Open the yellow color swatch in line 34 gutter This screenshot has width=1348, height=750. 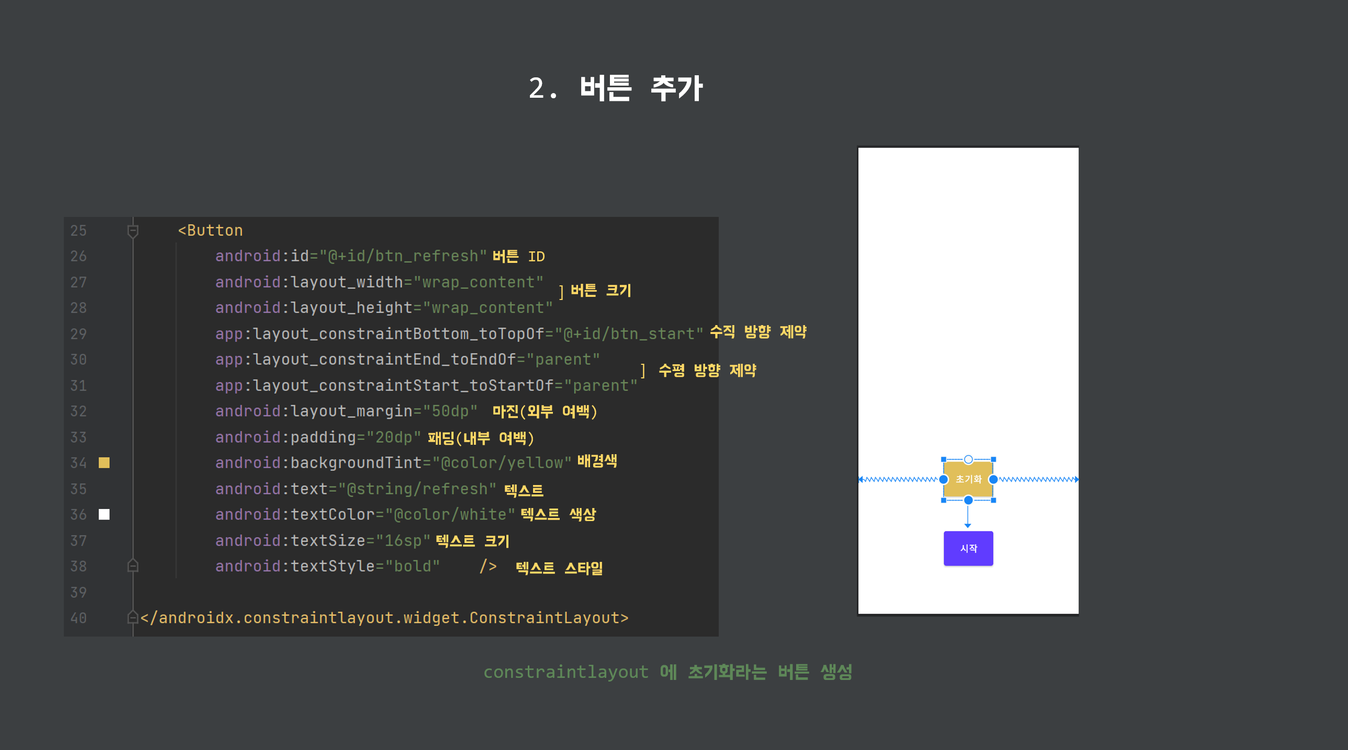tap(104, 463)
